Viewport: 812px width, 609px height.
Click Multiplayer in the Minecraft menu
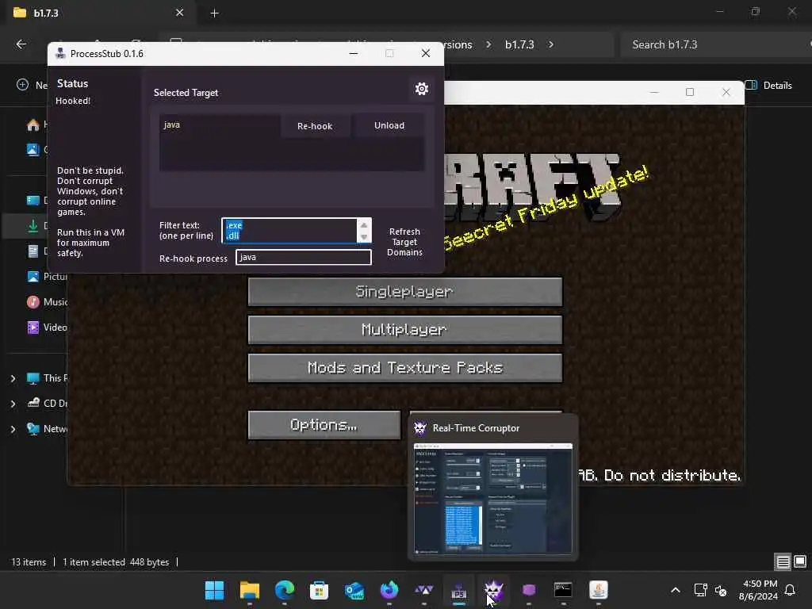405,330
